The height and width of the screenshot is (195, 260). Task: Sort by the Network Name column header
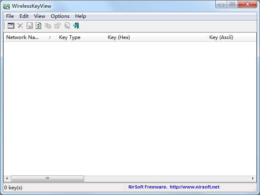[x=30, y=37]
